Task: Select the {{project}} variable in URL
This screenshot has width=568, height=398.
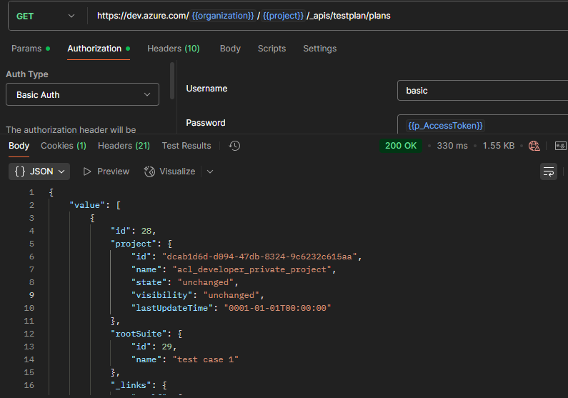Action: click(283, 16)
